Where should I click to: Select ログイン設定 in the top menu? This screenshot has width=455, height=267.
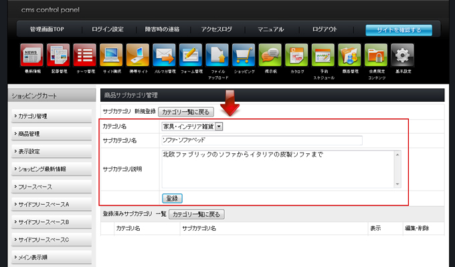(108, 29)
